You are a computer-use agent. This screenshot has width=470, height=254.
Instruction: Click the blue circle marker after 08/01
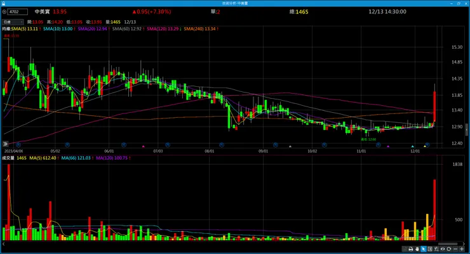click(222, 145)
